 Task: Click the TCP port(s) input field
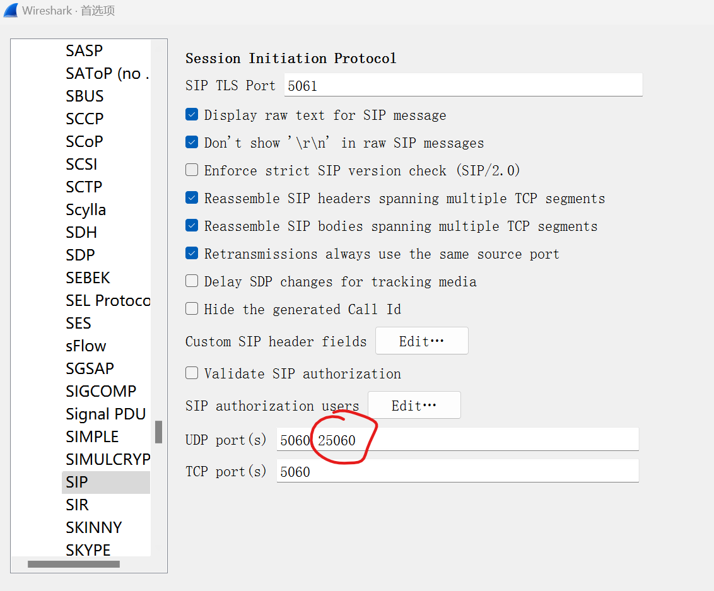coord(458,471)
